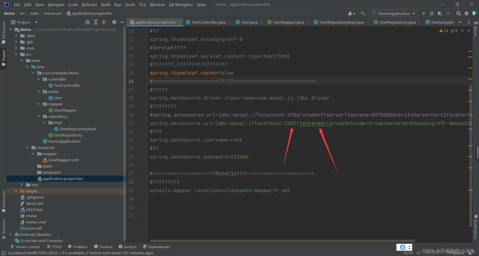Open the user account icon in toolbar
Screen dimensions: 479x256
pos(351,13)
